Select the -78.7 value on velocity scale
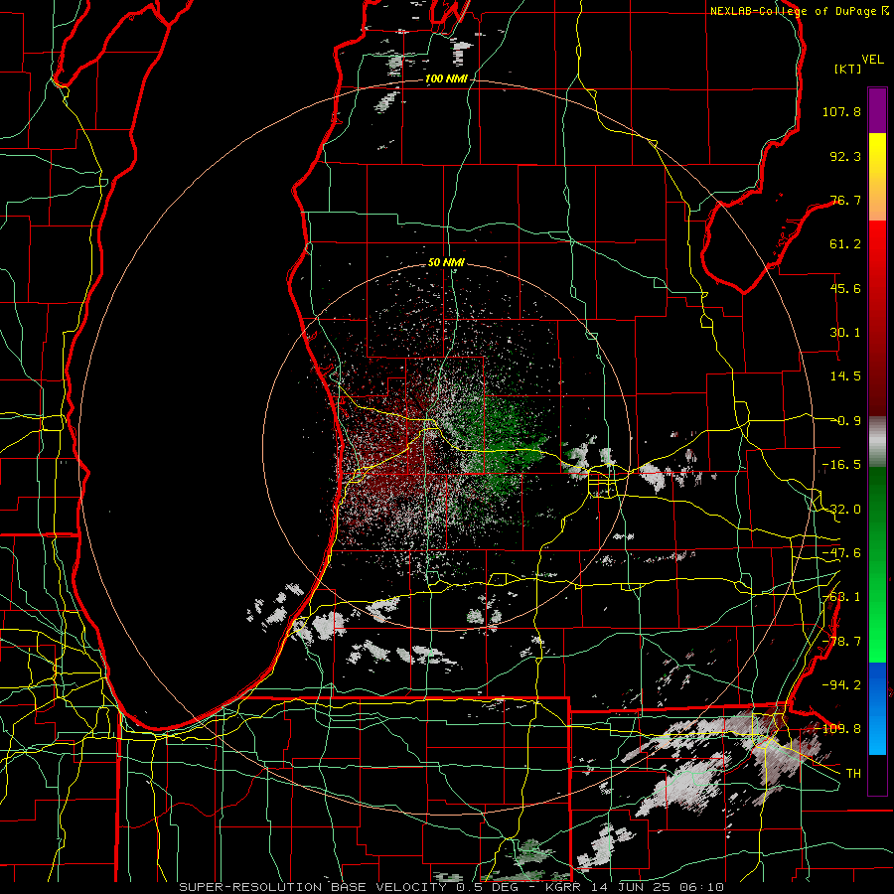Viewport: 894px width, 894px height. pos(841,642)
